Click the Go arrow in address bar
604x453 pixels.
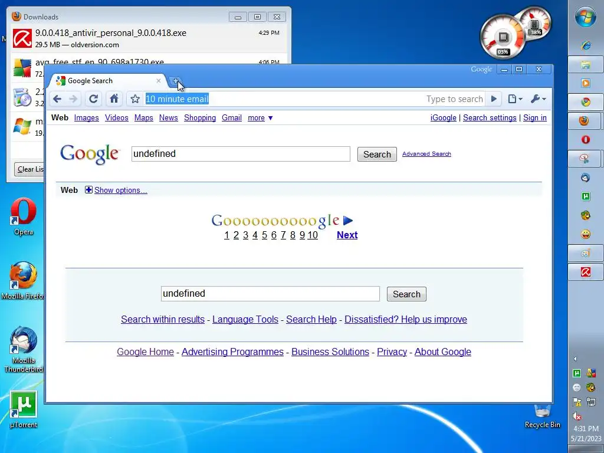click(x=494, y=99)
